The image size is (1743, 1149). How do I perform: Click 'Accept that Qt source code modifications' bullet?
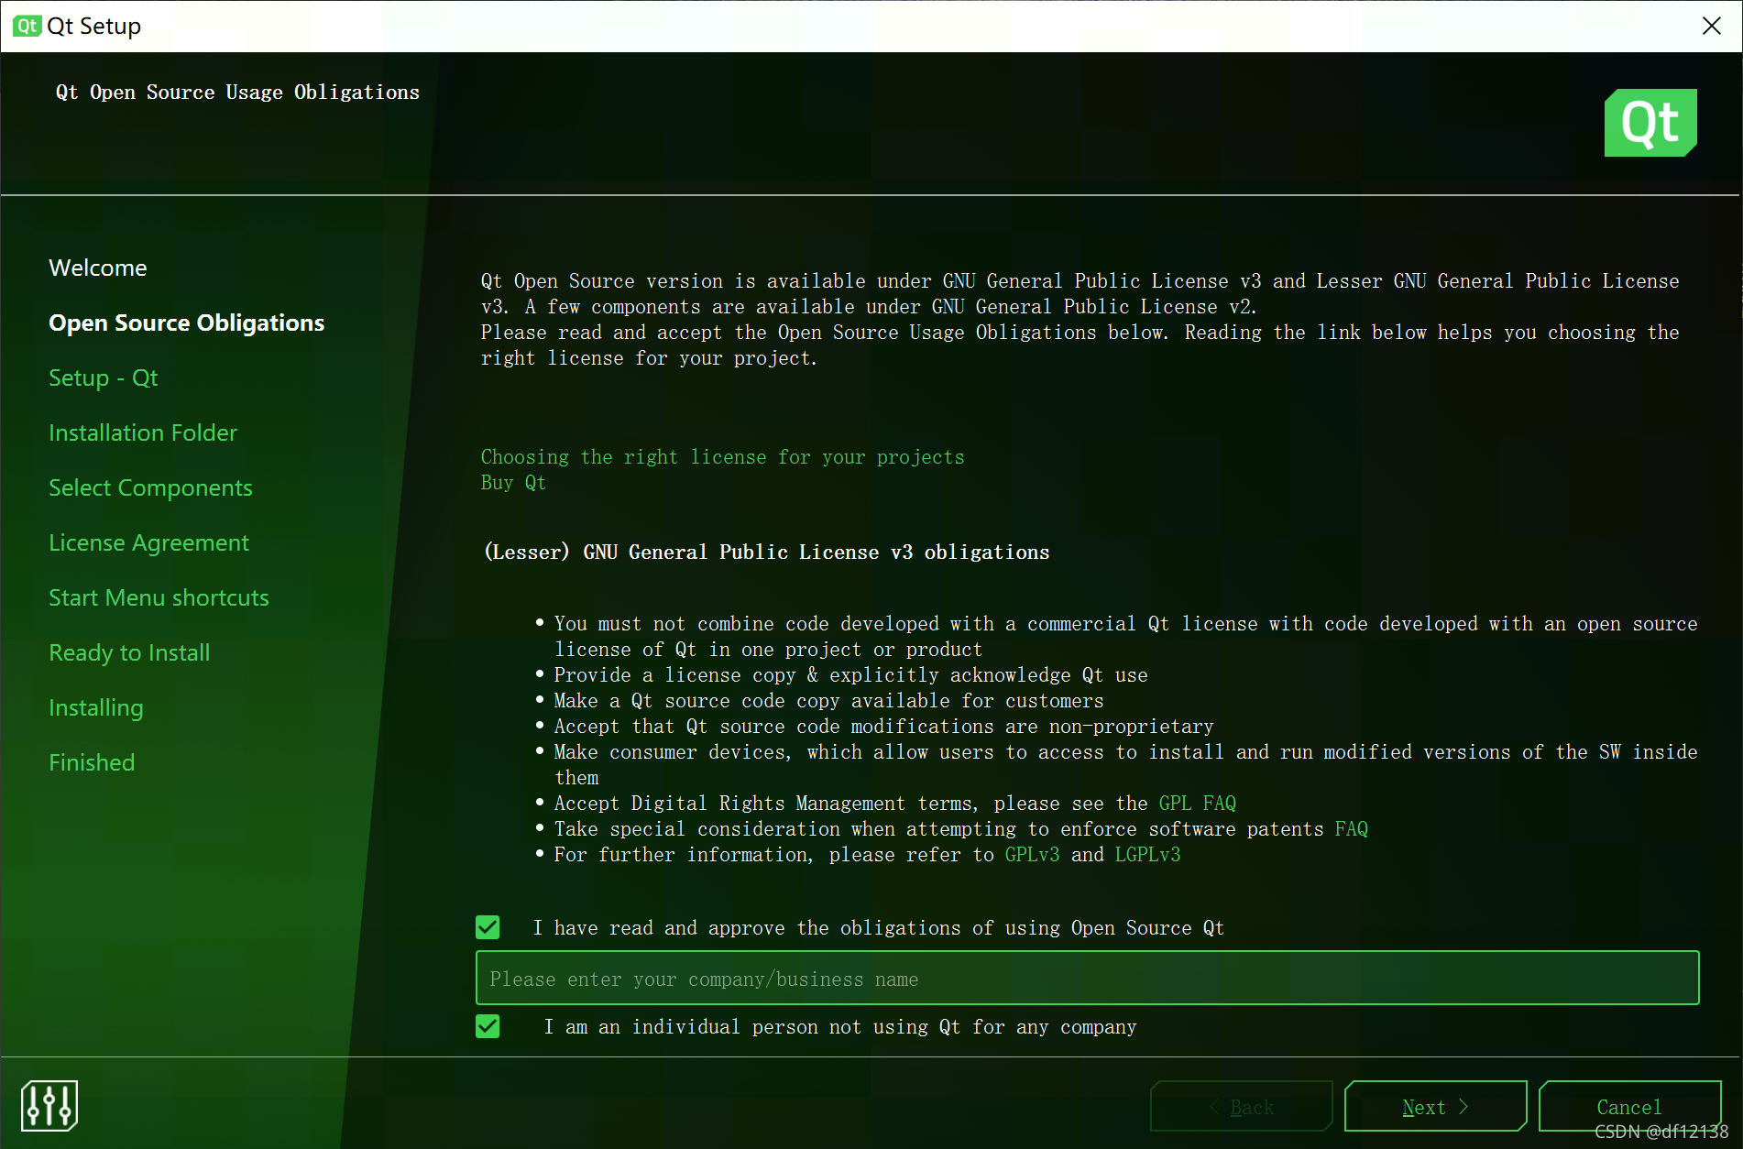883,726
